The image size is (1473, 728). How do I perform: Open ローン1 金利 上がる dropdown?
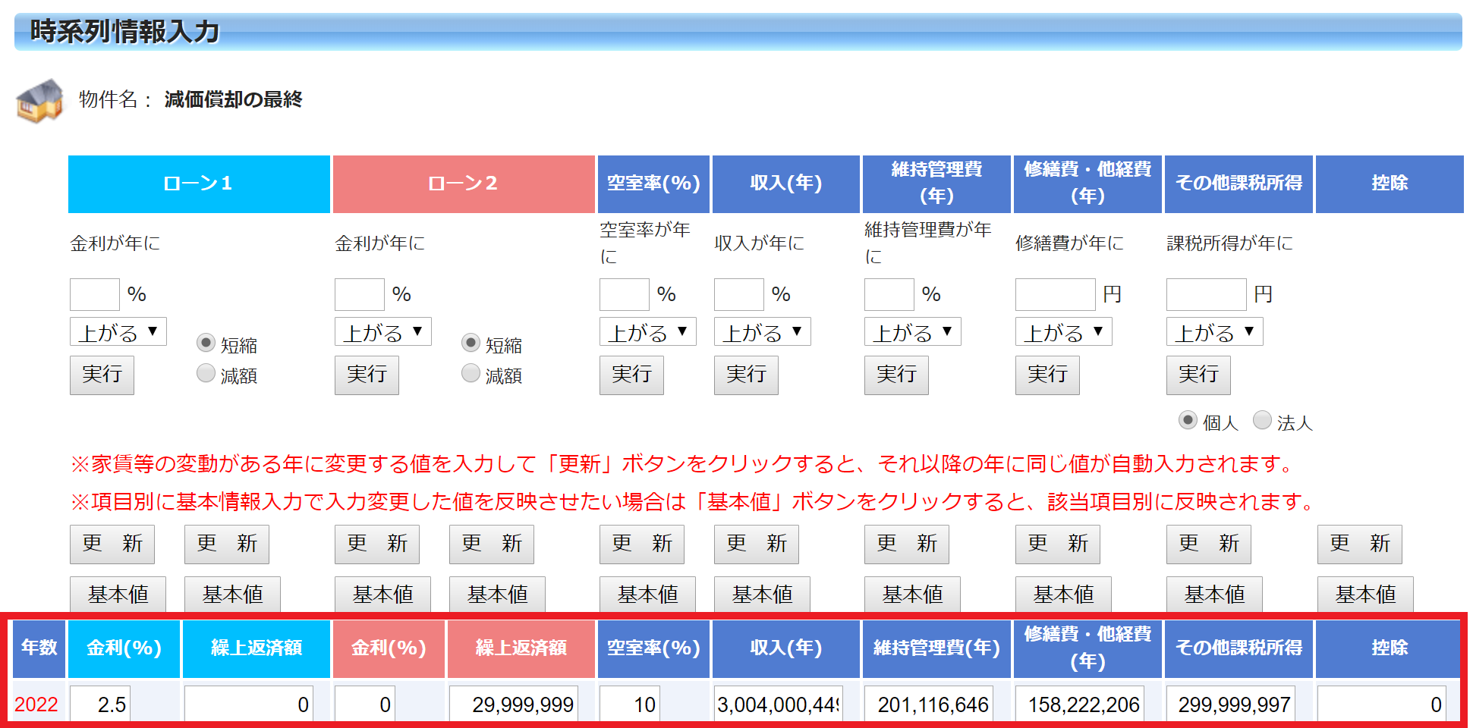click(x=118, y=332)
